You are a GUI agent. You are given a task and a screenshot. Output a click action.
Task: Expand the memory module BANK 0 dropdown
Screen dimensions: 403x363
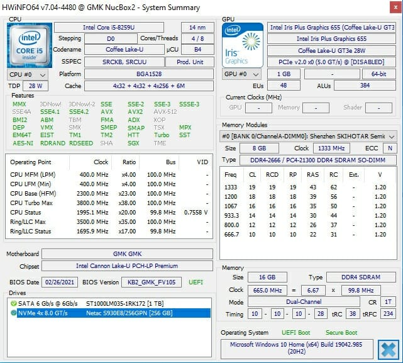point(308,137)
